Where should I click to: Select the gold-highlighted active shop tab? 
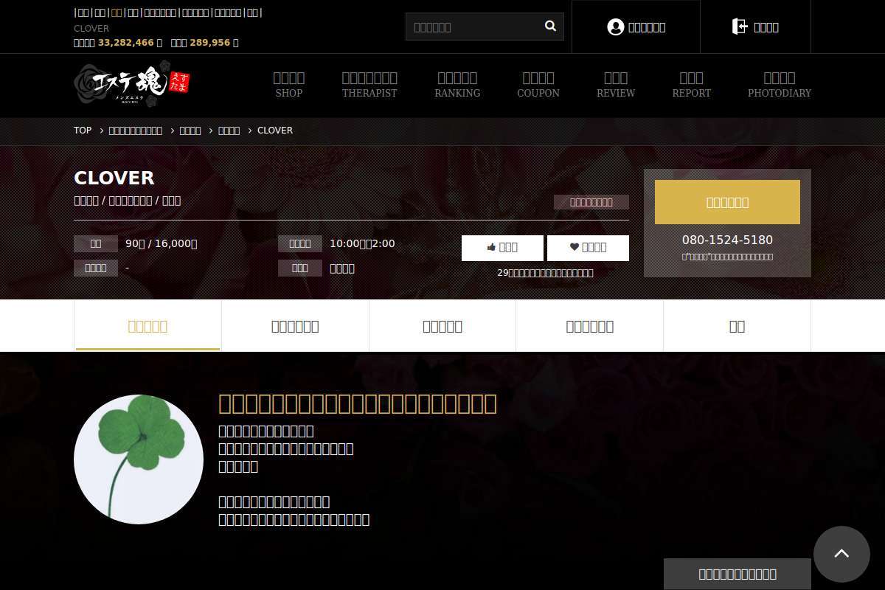coord(147,326)
